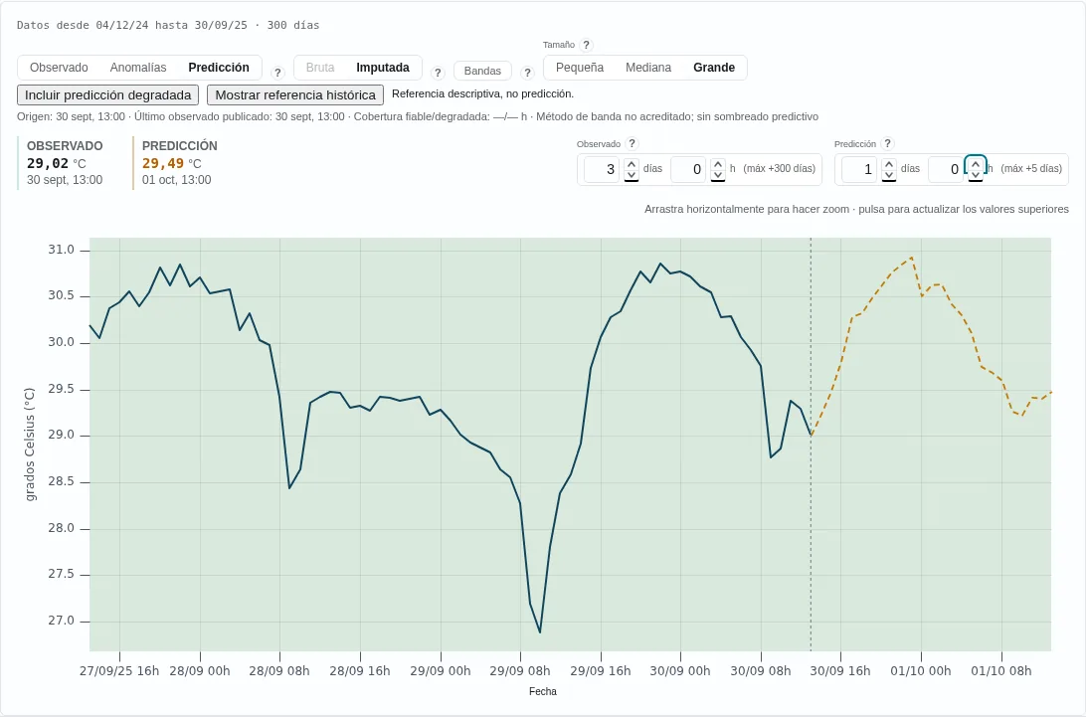The image size is (1086, 717).
Task: Click the observed value 29,02
Action: coord(48,163)
